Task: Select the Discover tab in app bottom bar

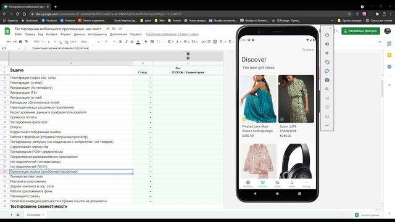Action: pyautogui.click(x=262, y=184)
